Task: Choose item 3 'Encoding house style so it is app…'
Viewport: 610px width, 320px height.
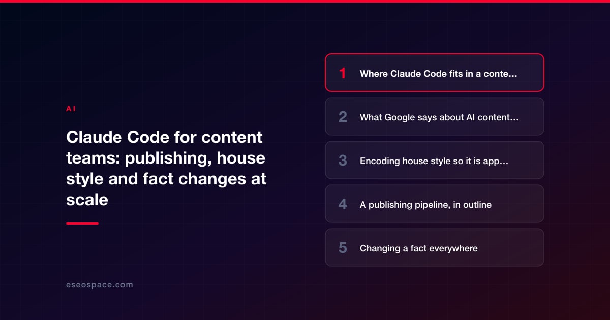Action: [435, 160]
